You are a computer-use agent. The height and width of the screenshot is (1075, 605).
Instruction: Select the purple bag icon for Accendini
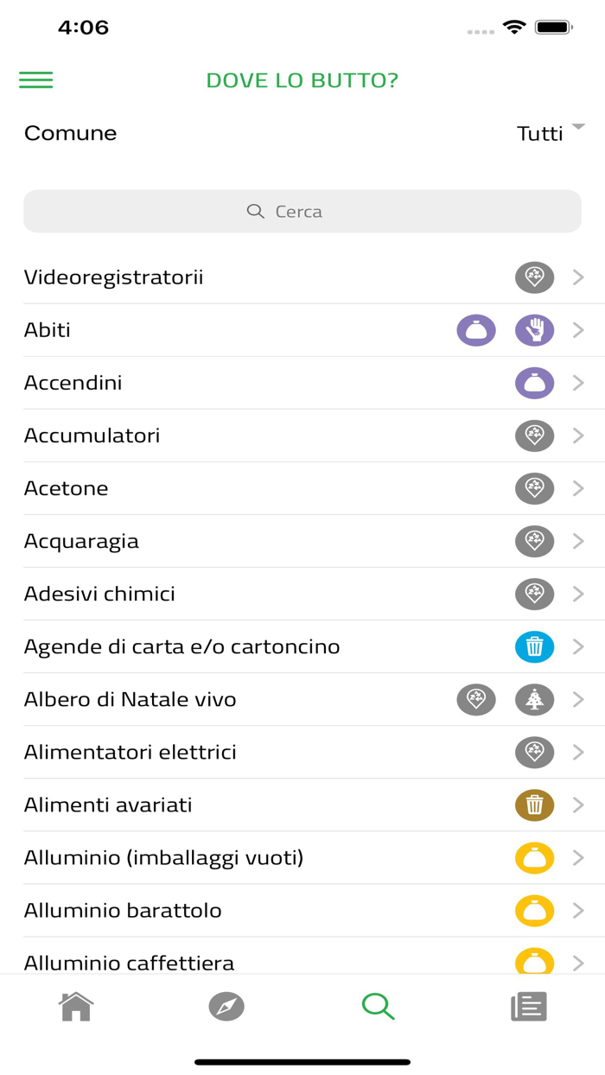534,383
